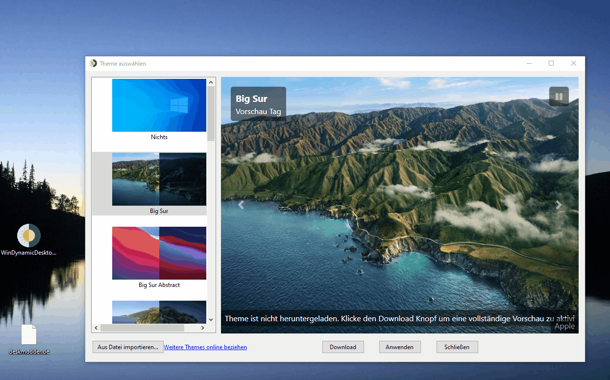
Task: Show the previous preview image
Action: 241,205
